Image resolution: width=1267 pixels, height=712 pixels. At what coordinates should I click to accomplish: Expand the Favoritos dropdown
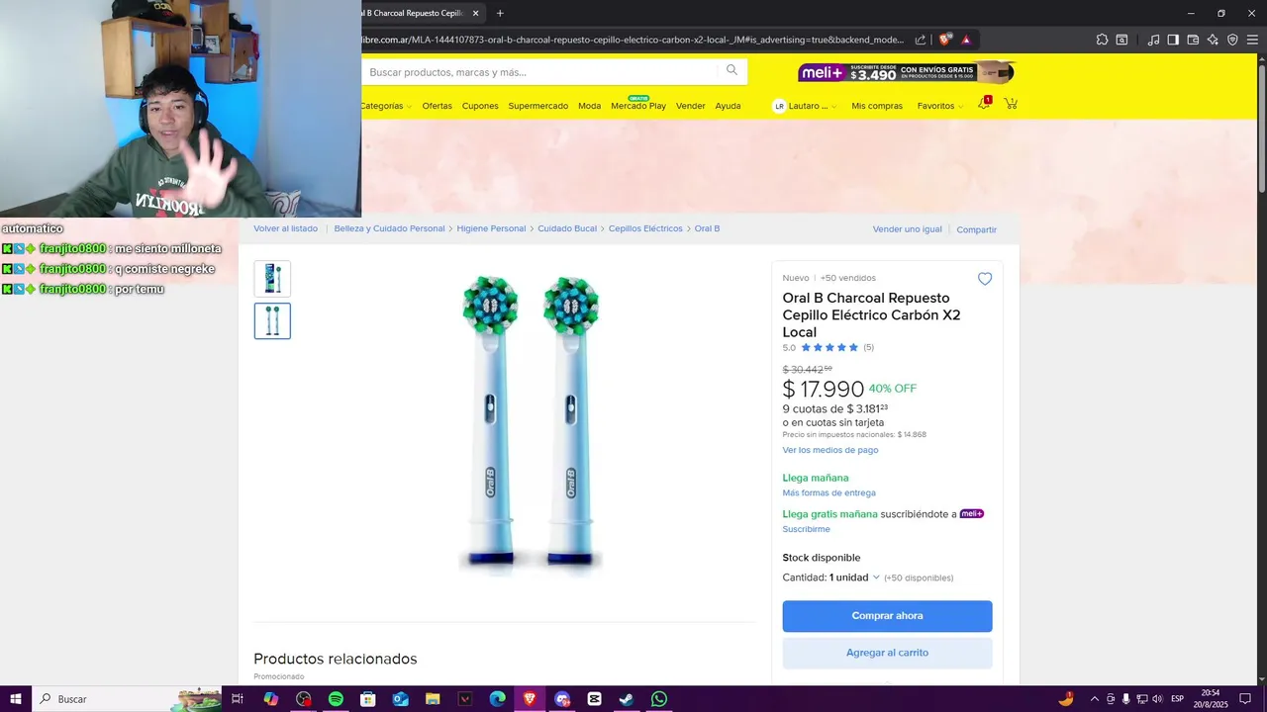[939, 106]
